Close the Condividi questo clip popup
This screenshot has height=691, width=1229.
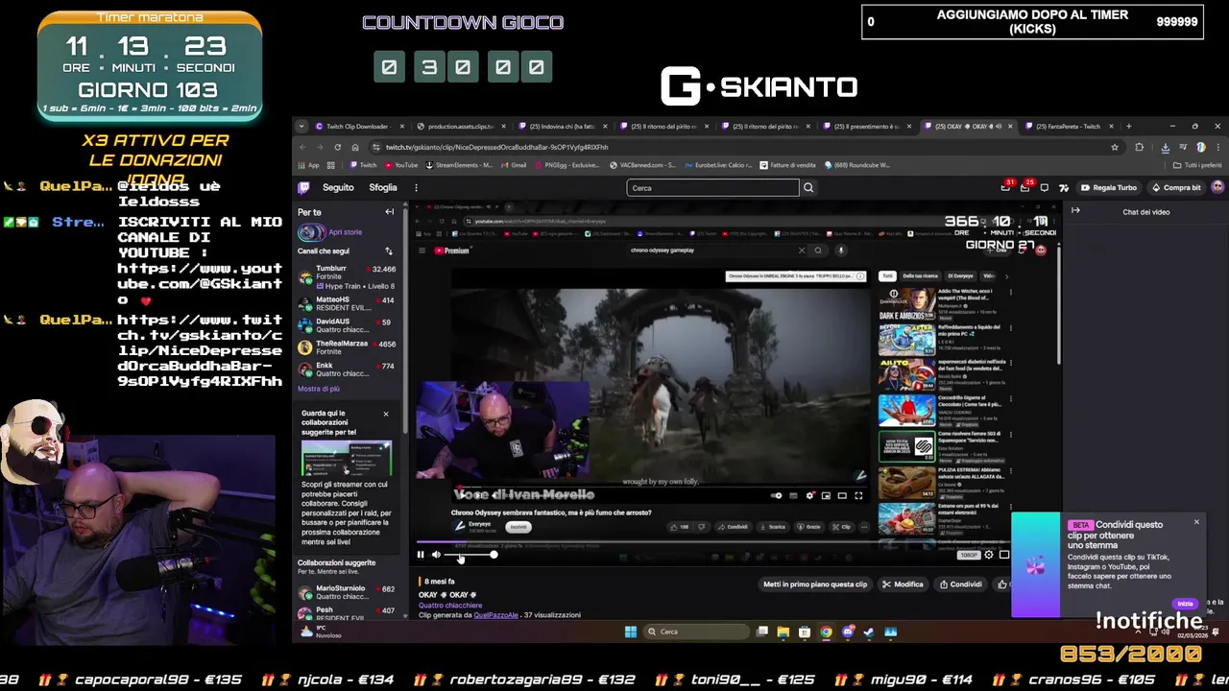click(x=1196, y=522)
